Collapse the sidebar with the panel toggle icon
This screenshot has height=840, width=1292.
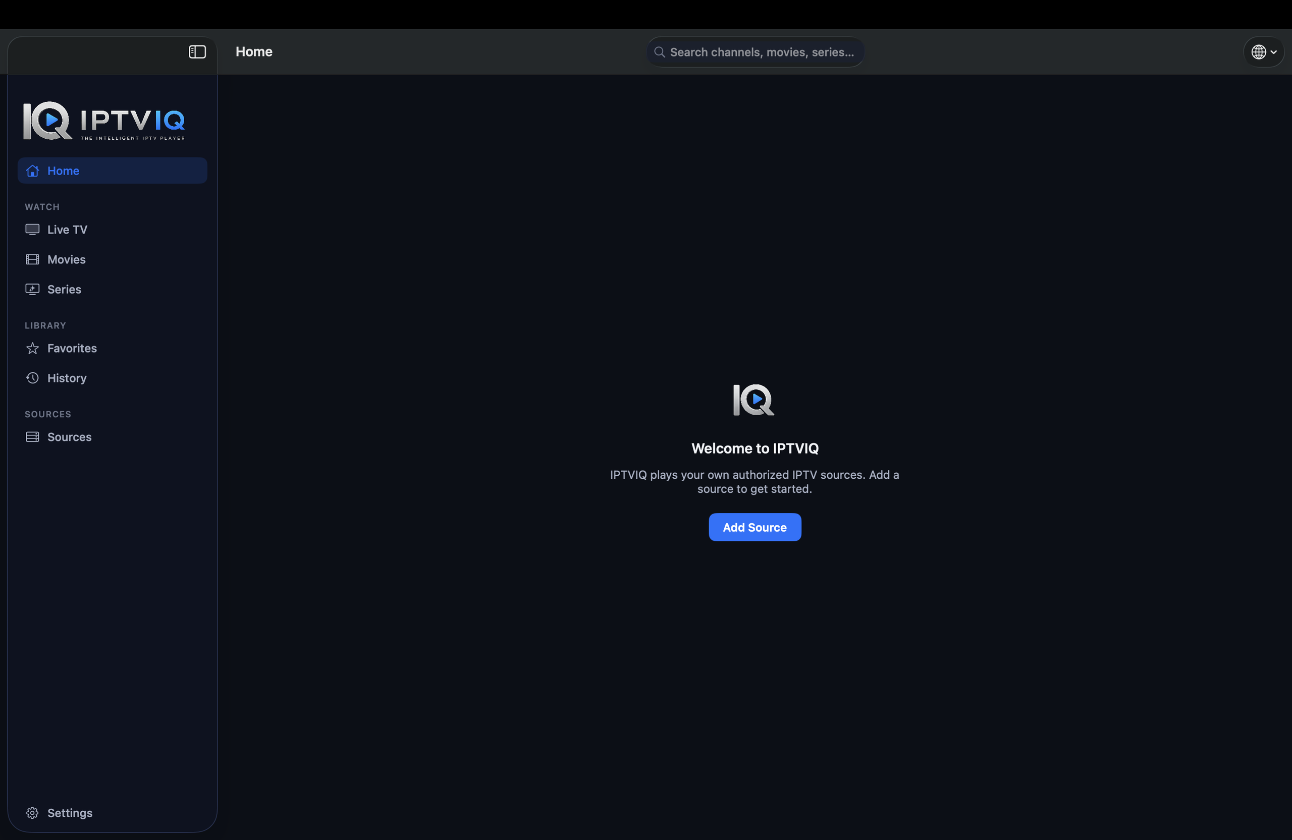[197, 51]
